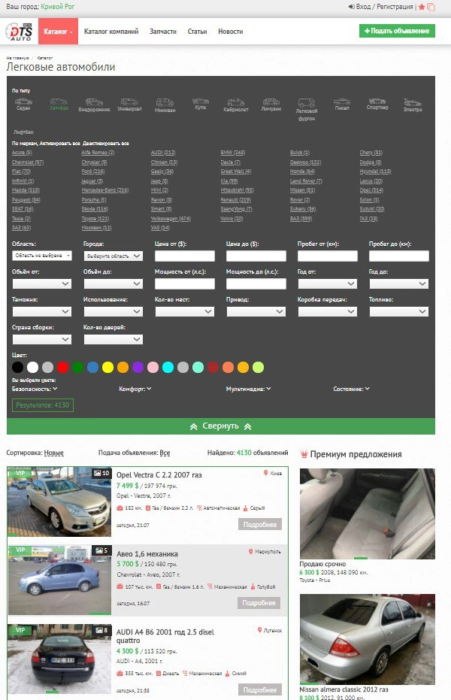This screenshot has height=700, width=451.
Task: Open the Каталог menu
Action: (x=59, y=32)
